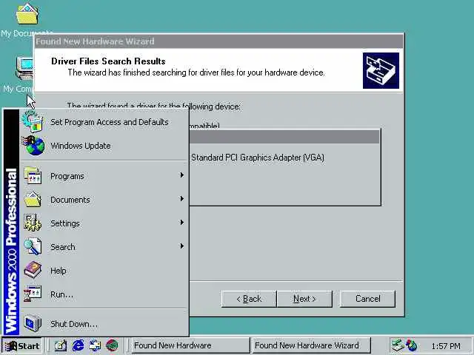Screen dimensions: 474x355
Task: Switch to Found New Hardware Wizard taskbar button
Action: (x=311, y=345)
